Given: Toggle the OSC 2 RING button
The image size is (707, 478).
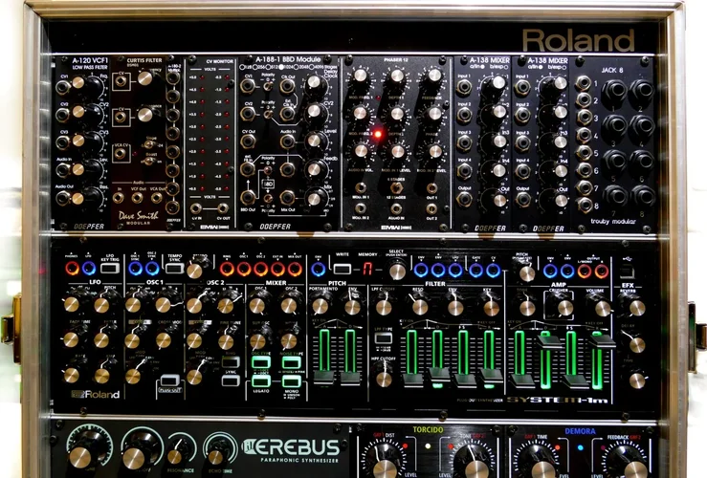Looking at the screenshot, I should coord(231,361).
